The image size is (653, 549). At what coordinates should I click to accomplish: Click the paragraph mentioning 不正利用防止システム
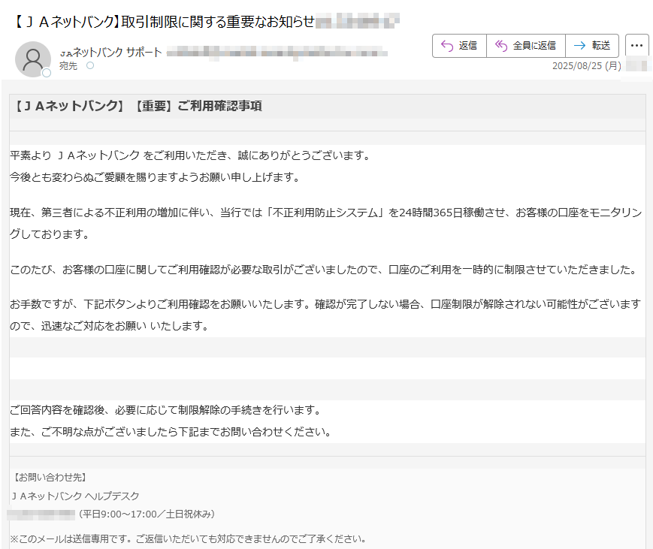(326, 224)
